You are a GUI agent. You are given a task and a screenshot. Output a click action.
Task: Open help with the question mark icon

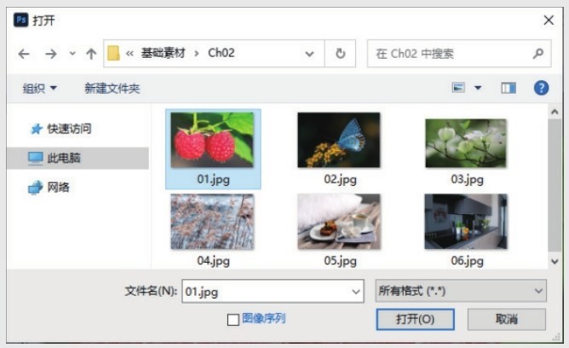pyautogui.click(x=541, y=88)
